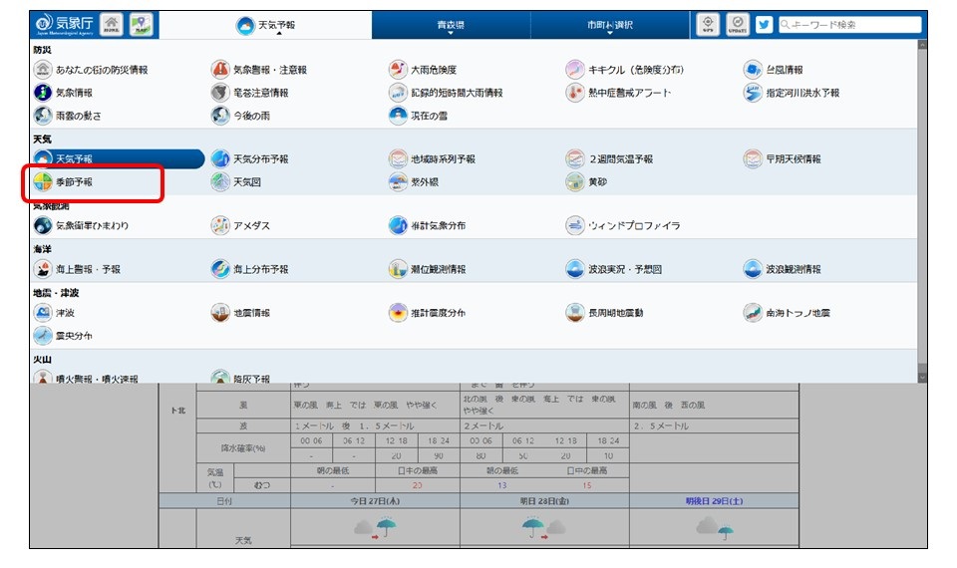Open the 降灰予報 icon

tap(219, 377)
